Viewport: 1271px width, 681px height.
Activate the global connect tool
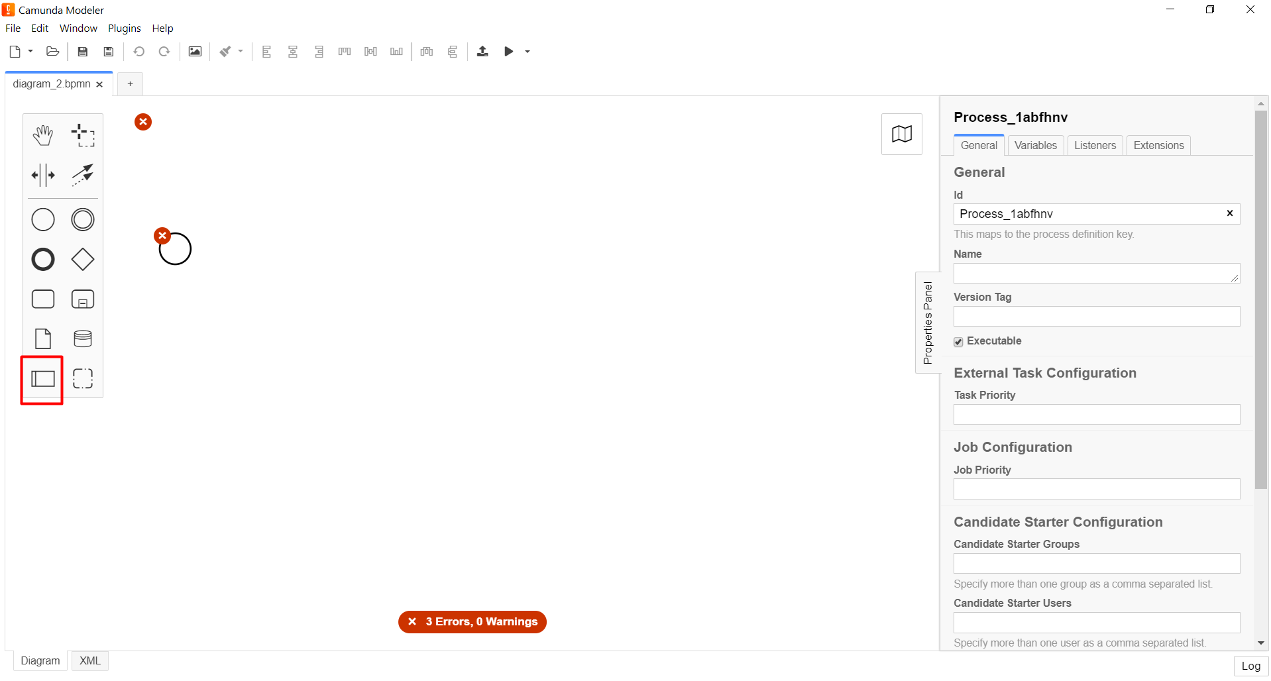(x=83, y=176)
